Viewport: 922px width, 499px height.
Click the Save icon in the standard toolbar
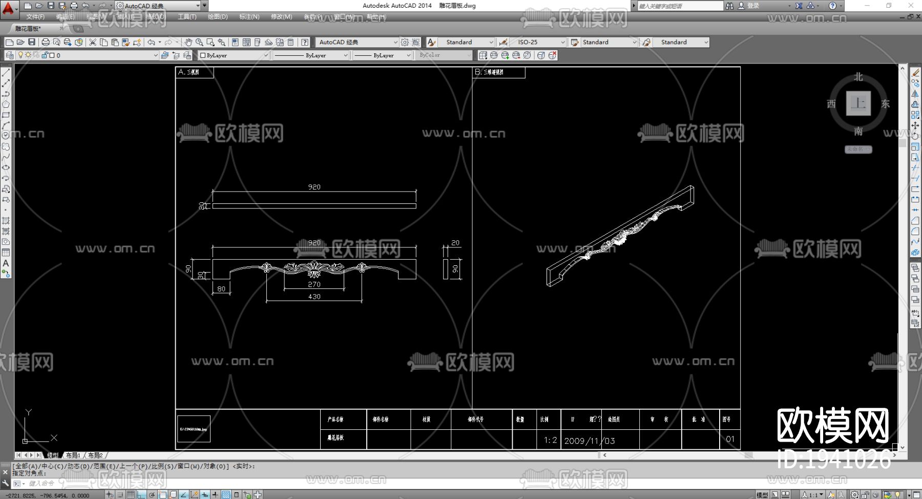(x=32, y=42)
